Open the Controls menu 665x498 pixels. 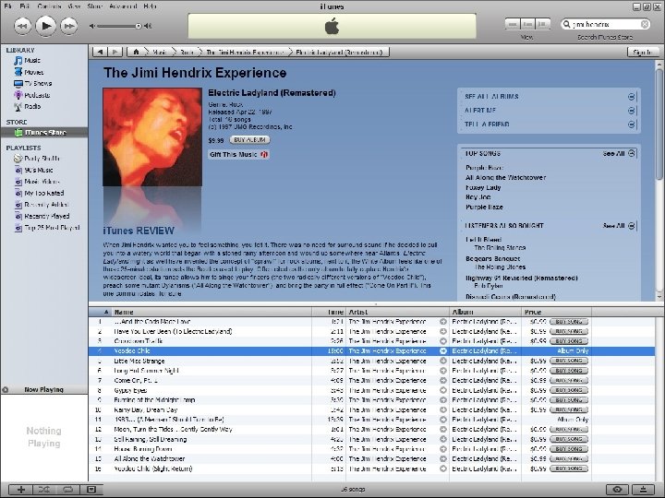pos(49,6)
